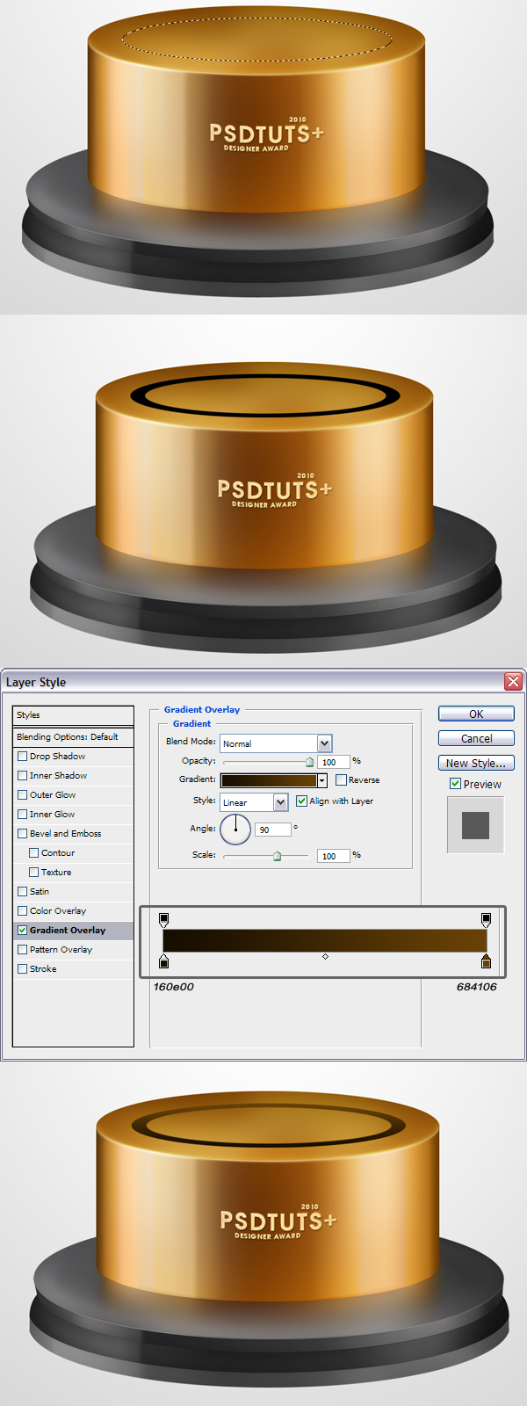Select the right opacity stop

pos(486,919)
